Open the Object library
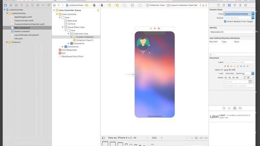This screenshot has height=146, width=260. click(x=235, y=108)
